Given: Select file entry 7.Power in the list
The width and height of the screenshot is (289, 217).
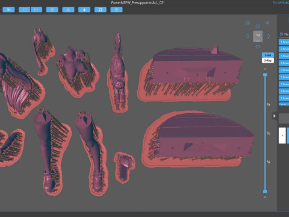Looking at the screenshot, I should click(284, 84).
